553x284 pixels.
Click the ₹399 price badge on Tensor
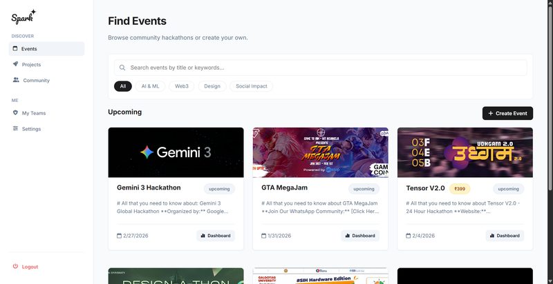point(460,188)
